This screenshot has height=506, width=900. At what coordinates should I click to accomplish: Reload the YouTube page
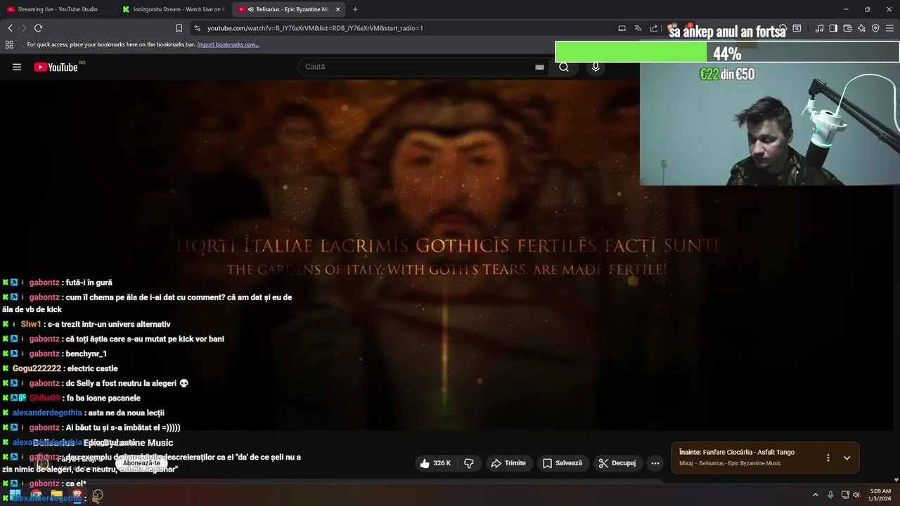click(x=38, y=28)
